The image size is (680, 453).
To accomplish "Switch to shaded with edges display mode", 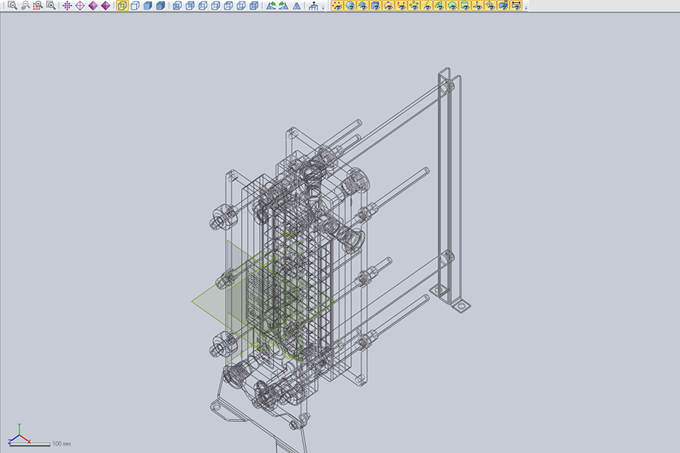I will pos(160,5).
